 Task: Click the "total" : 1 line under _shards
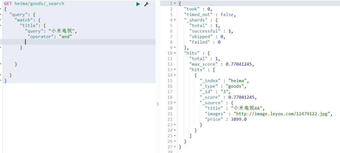click(x=205, y=26)
